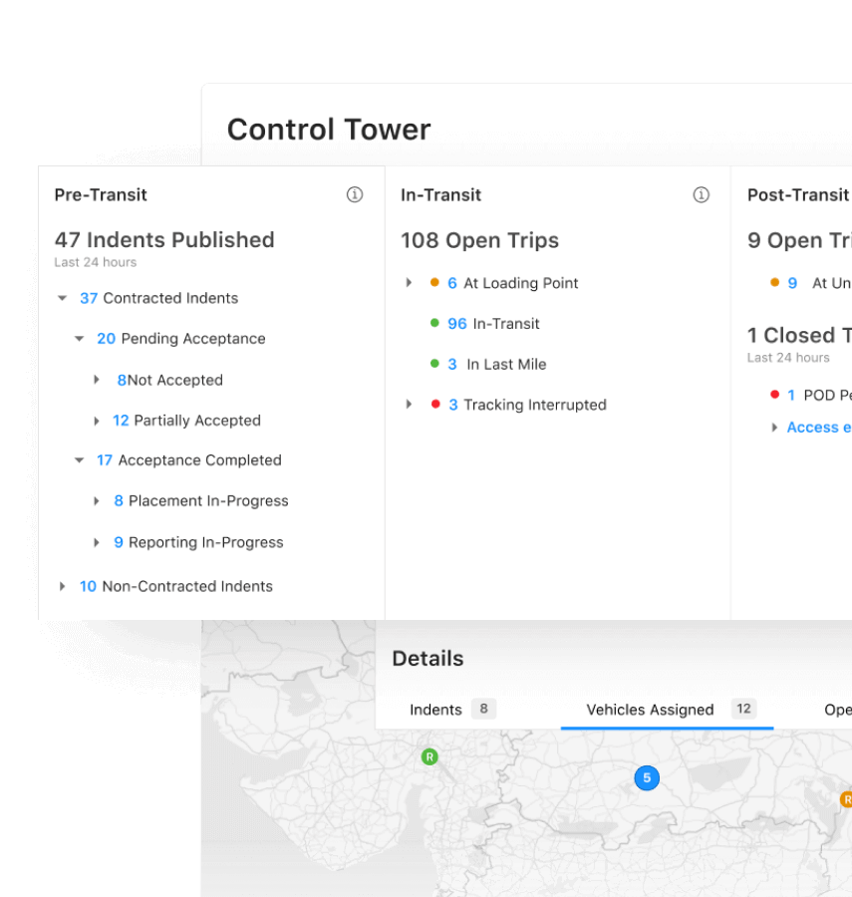Collapse the Pending Acceptance section

click(x=80, y=339)
